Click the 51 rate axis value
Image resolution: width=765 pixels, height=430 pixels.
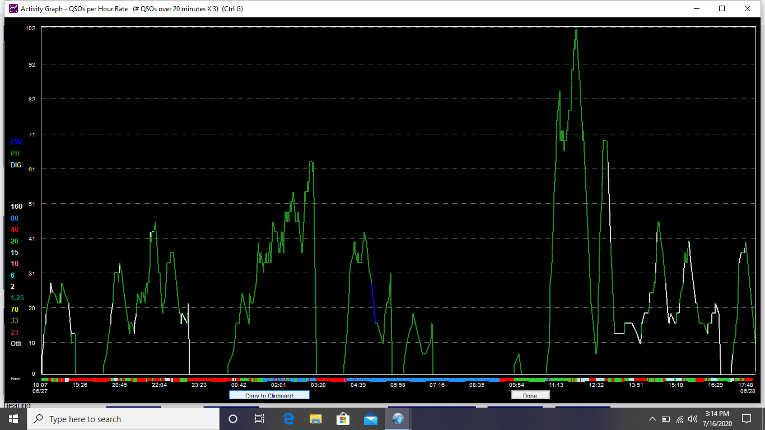coord(32,204)
